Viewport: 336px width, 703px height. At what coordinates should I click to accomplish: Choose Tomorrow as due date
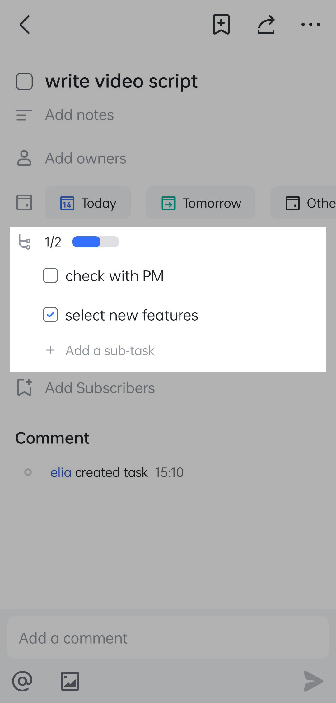tap(201, 203)
